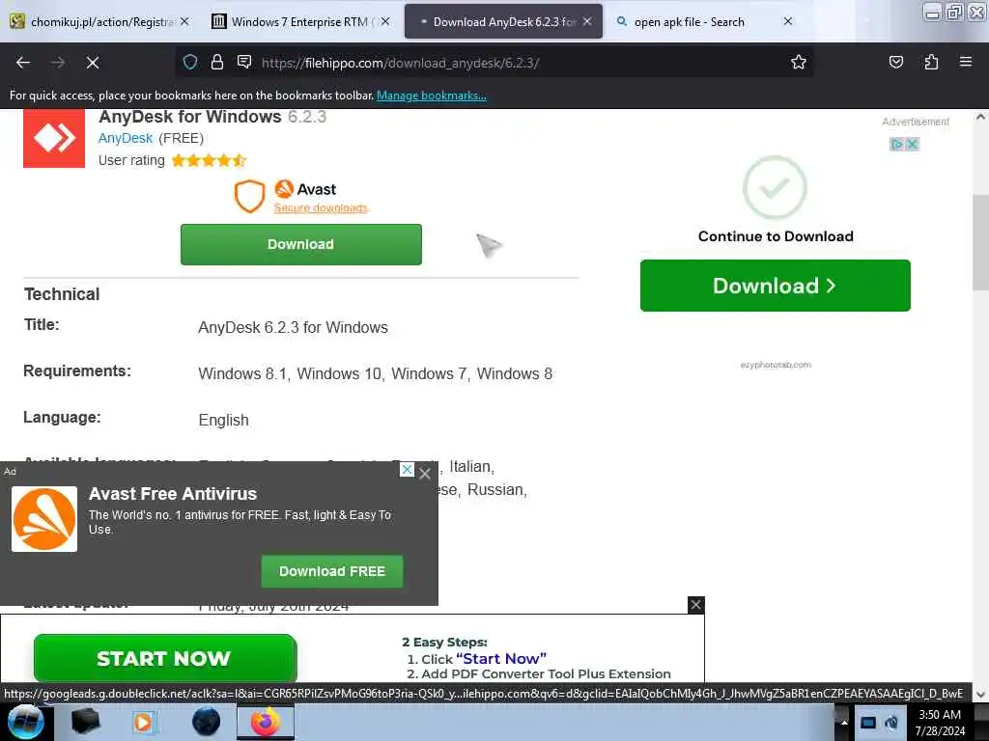Viewport: 989px width, 741px height.
Task: Click the Avast shield logo
Action: pyautogui.click(x=249, y=196)
